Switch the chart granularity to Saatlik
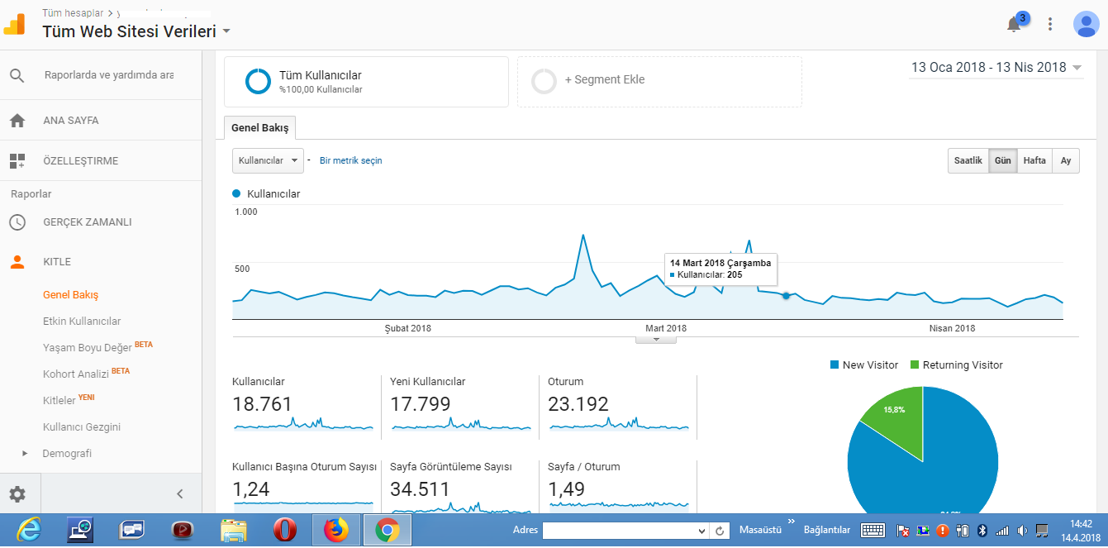This screenshot has width=1108, height=548. click(968, 161)
